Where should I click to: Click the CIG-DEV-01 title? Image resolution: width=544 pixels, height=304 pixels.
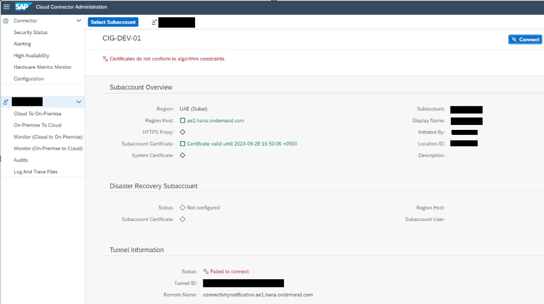coord(122,38)
